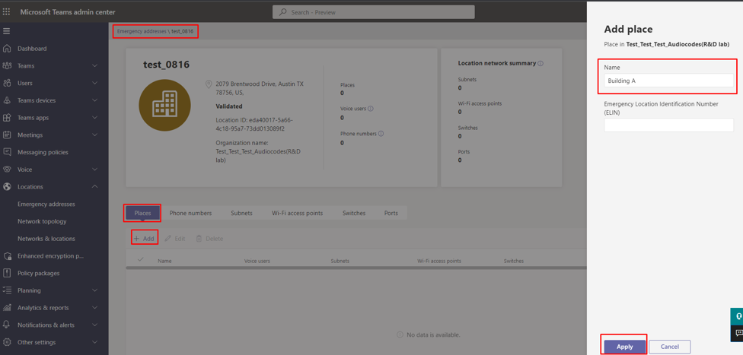Click the Delete button
This screenshot has height=355, width=743.
(209, 239)
